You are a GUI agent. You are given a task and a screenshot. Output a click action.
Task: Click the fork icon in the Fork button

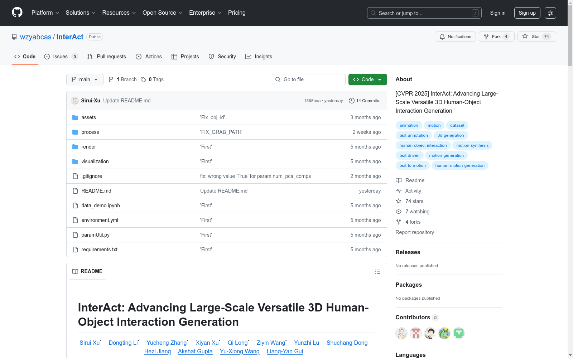point(486,37)
